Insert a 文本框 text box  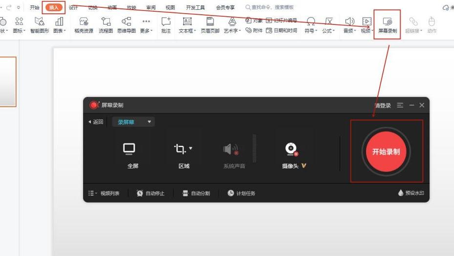coord(187,25)
